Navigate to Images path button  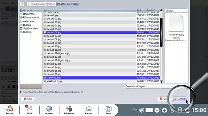[x=51, y=4]
